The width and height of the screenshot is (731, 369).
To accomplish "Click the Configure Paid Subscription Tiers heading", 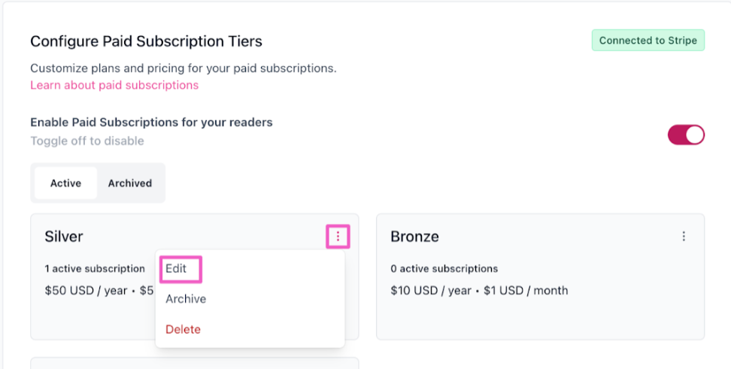I will [x=146, y=41].
